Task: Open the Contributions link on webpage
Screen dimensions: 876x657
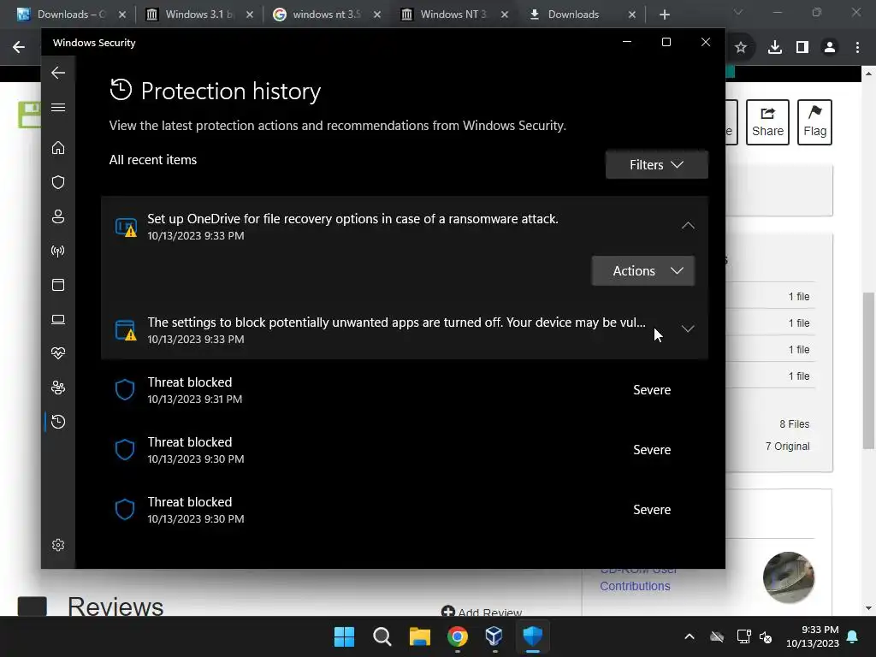Action: point(635,586)
